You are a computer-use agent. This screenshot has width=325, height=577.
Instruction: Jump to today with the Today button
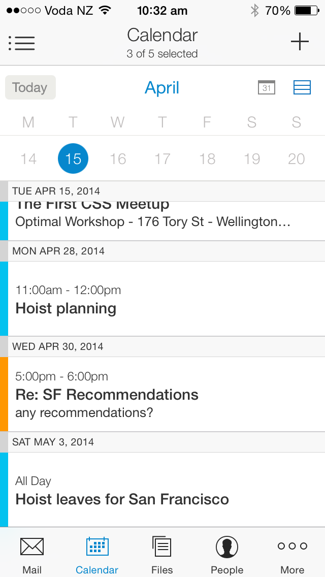(x=30, y=87)
